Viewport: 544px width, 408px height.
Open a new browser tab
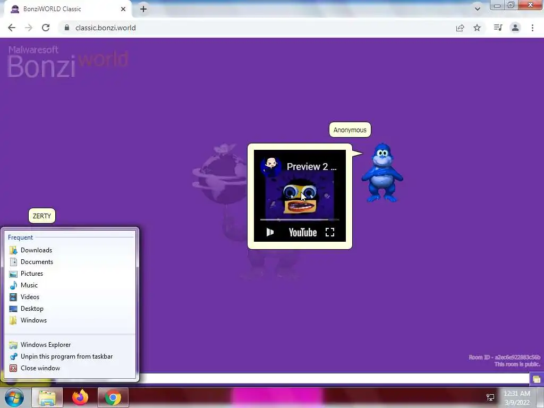(x=143, y=9)
